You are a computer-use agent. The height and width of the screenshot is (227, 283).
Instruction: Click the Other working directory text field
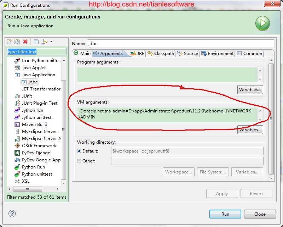tap(187, 161)
